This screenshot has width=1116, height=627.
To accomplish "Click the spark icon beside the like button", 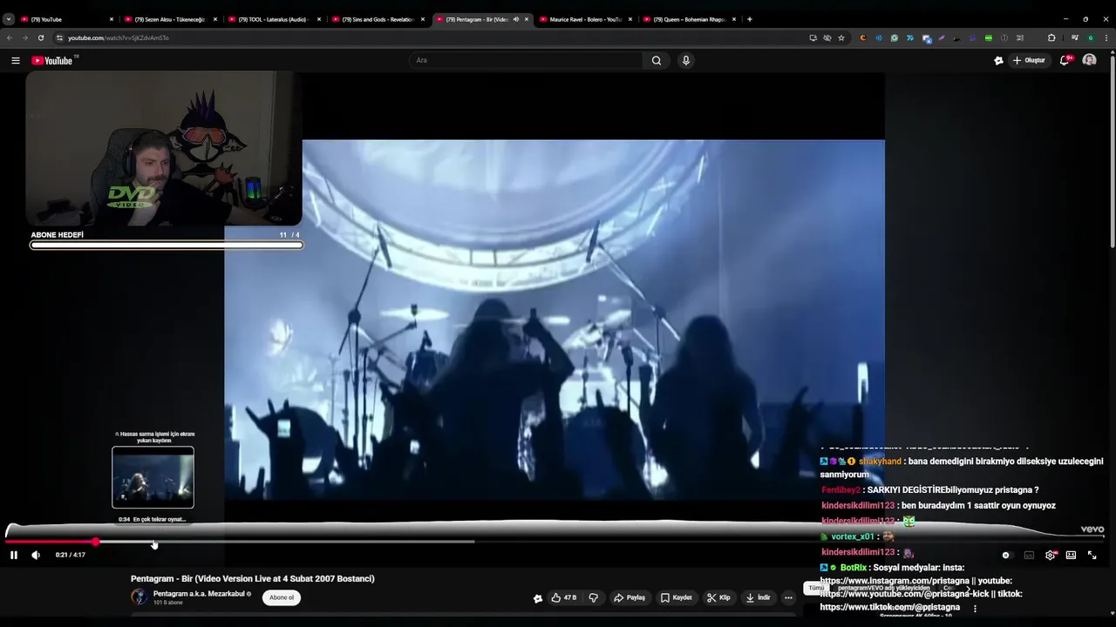I will [538, 597].
